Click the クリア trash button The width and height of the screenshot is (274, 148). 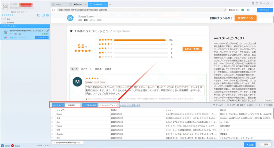click(231, 105)
